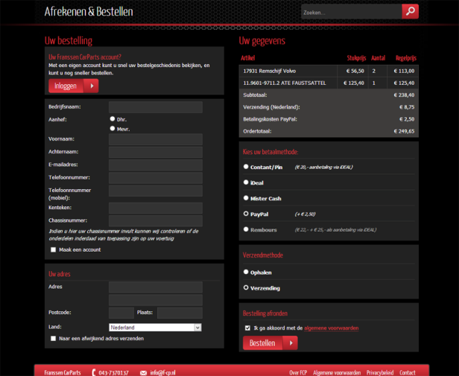Screen dimensions: 459x376
Task: Select the Mevr. radio option
Action: (x=113, y=129)
